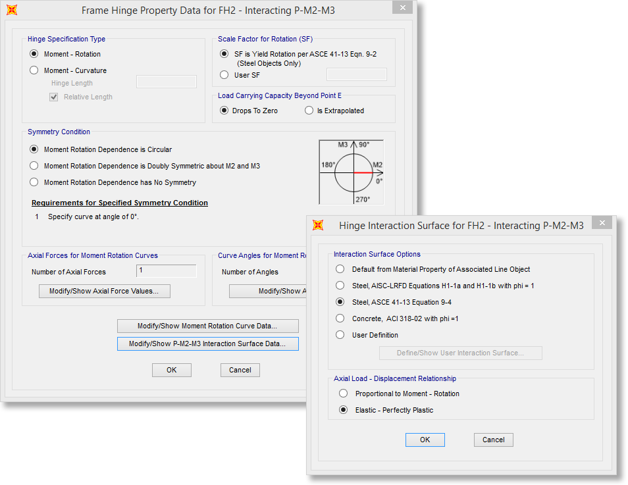
Task: Select Proportional to Moment - Rotation
Action: 343,394
